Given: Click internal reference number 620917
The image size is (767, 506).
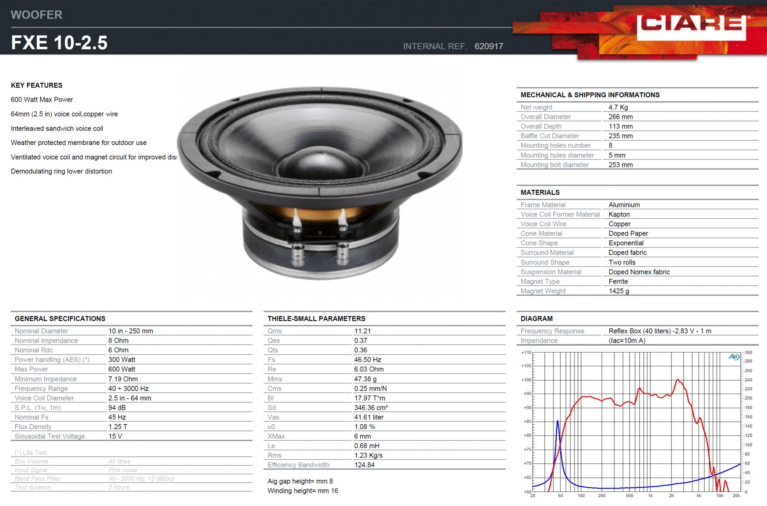Looking at the screenshot, I should point(489,46).
